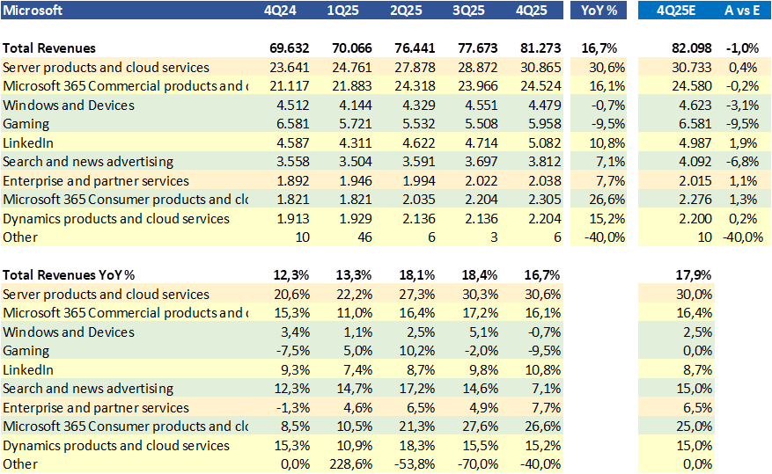Select the LinkedIn estimate cell 4.987

pyautogui.click(x=695, y=143)
